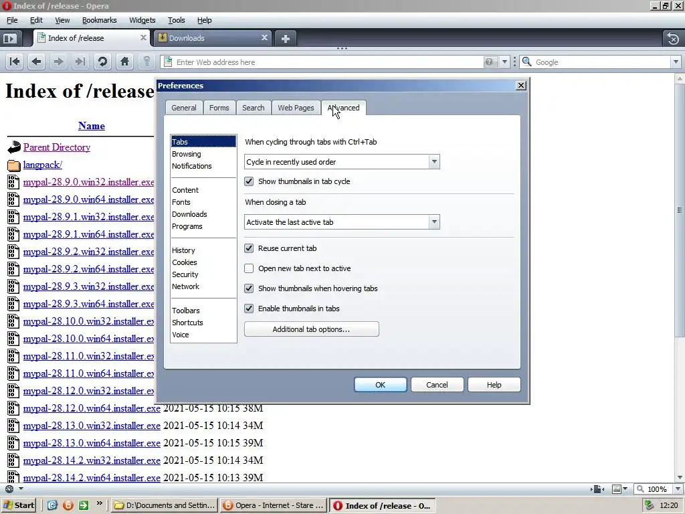Image resolution: width=685 pixels, height=514 pixels.
Task: Click the Rewind navigation button
Action: click(x=15, y=62)
